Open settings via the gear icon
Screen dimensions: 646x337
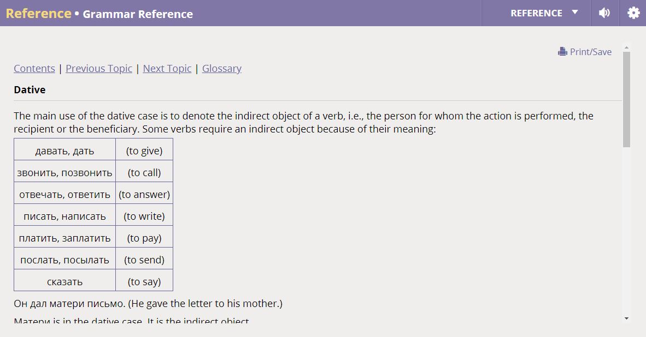pos(632,13)
